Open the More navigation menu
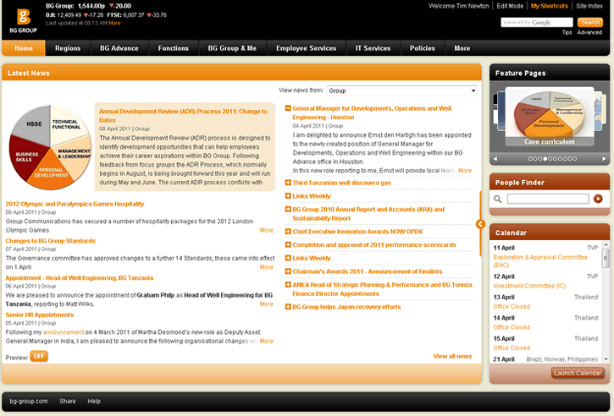614x416 pixels. coord(462,48)
